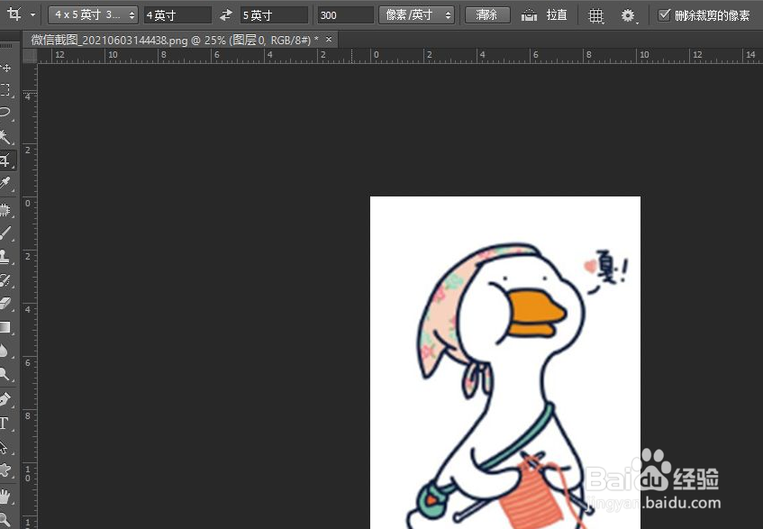Select the Crop tool in toolbox
Viewport: 763px width, 529px height.
tap(5, 160)
